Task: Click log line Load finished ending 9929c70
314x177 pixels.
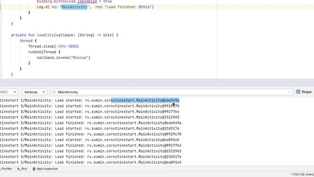Action: tap(90, 134)
